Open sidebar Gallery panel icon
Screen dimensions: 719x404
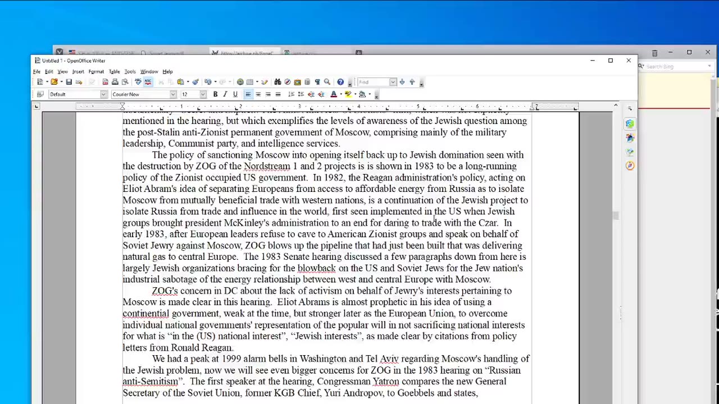click(x=630, y=151)
